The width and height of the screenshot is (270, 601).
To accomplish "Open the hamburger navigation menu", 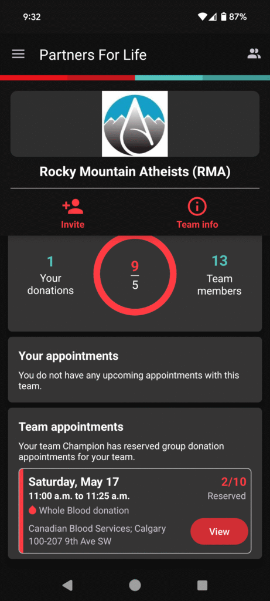I will (x=18, y=55).
